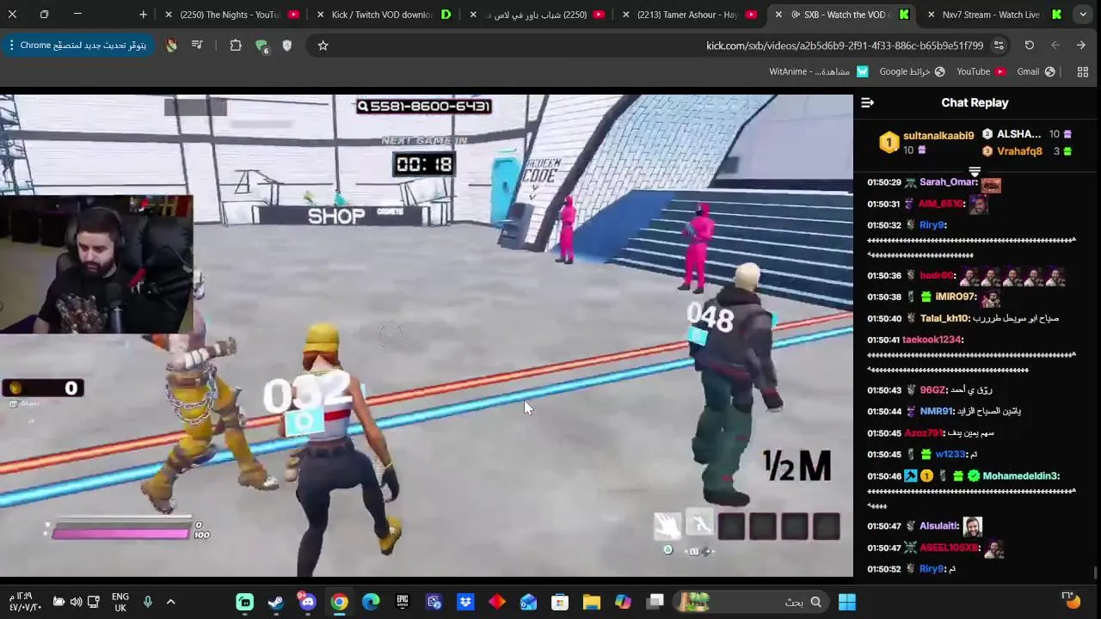Click chat user badr80
This screenshot has width=1101, height=619.
[936, 276]
